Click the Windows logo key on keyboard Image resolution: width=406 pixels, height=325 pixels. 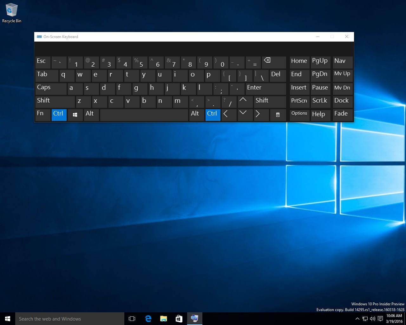coord(75,115)
